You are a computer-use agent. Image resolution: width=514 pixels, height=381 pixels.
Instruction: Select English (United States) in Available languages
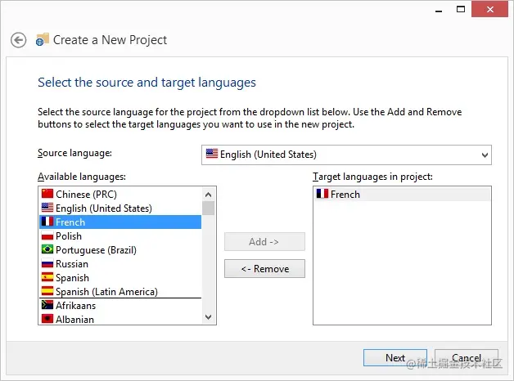point(120,208)
